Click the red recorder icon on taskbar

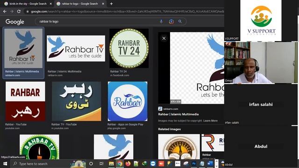161,164
